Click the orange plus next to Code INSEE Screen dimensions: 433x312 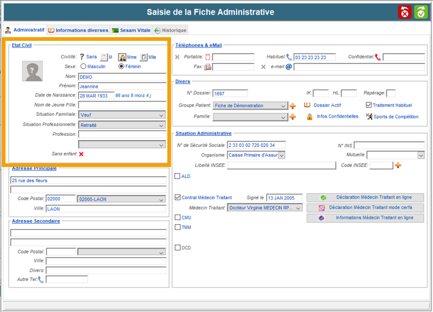coord(398,165)
